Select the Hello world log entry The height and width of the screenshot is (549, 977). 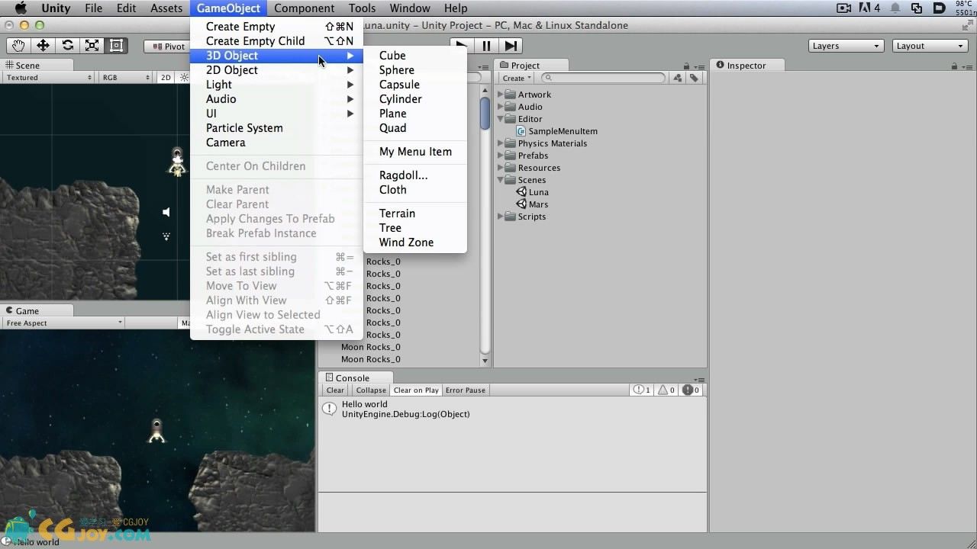(x=512, y=409)
